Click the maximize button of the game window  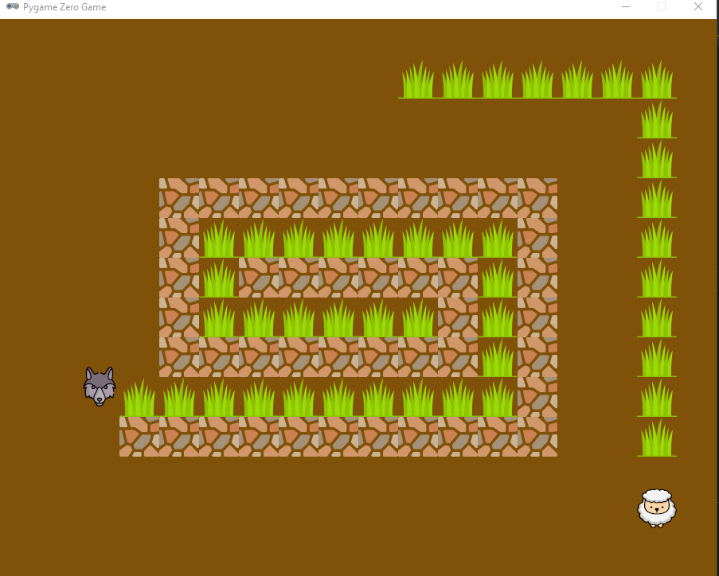point(662,6)
